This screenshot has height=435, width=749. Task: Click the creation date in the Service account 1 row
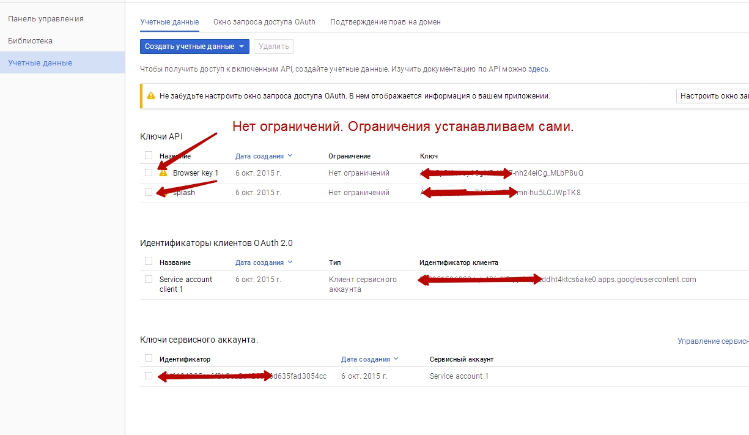pos(364,376)
